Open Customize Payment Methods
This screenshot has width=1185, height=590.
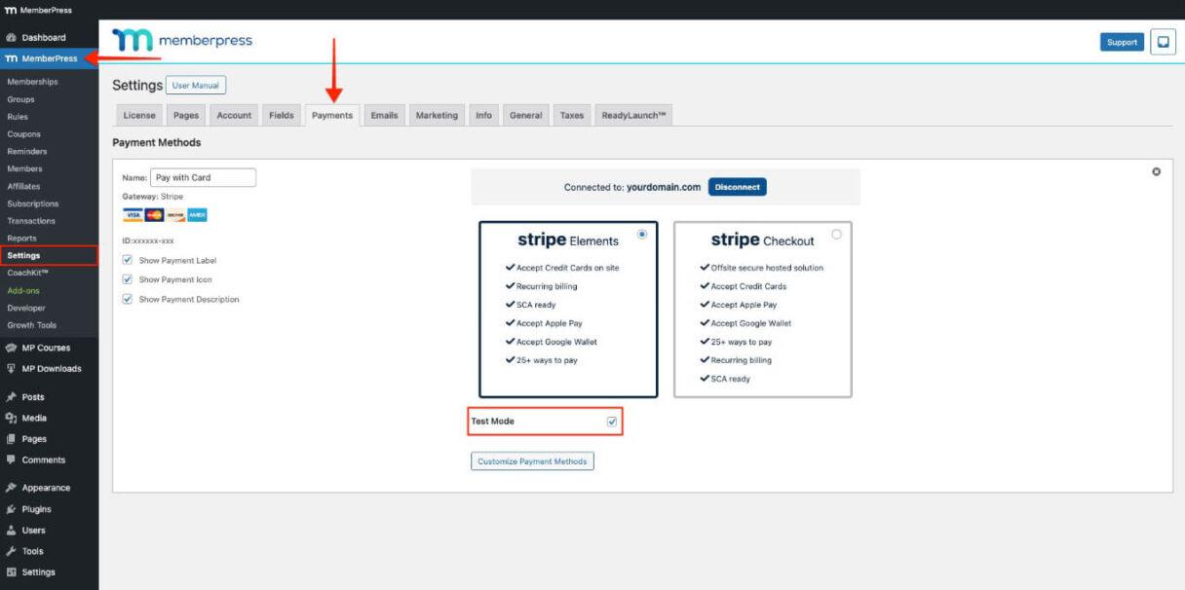[x=532, y=461]
